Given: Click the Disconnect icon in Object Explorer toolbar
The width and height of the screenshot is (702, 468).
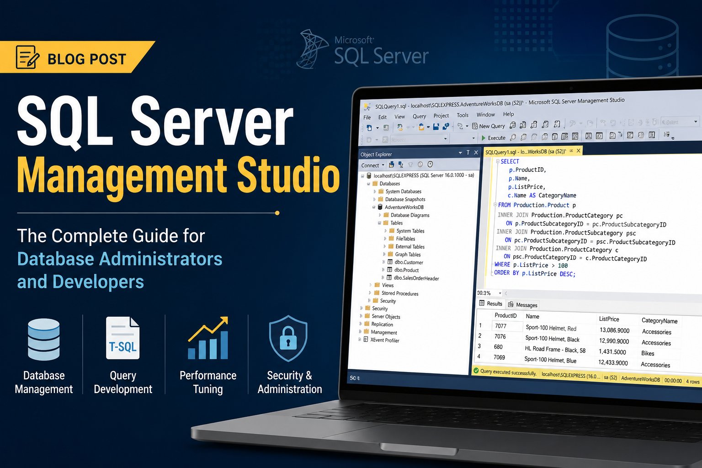Looking at the screenshot, I should 401,165.
